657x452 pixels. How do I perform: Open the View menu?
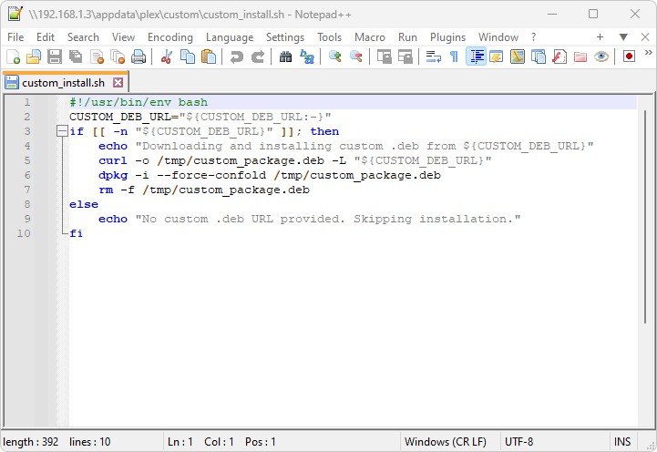click(x=123, y=37)
